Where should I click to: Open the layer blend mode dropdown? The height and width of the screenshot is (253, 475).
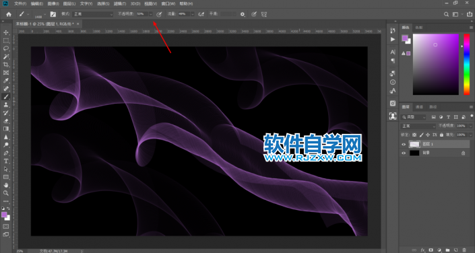[418, 126]
